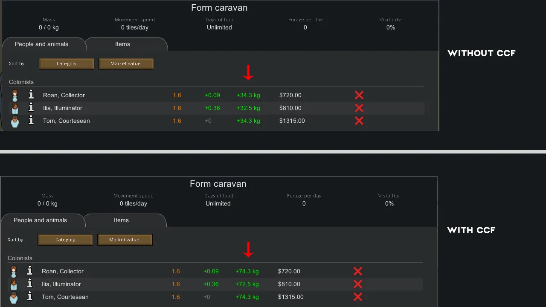Image resolution: width=546 pixels, height=307 pixels.
Task: Toggle Roan's red X in bottom panel
Action: coord(358,271)
